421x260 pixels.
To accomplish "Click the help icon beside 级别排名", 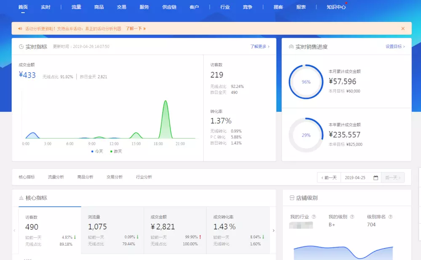I will coord(390,217).
